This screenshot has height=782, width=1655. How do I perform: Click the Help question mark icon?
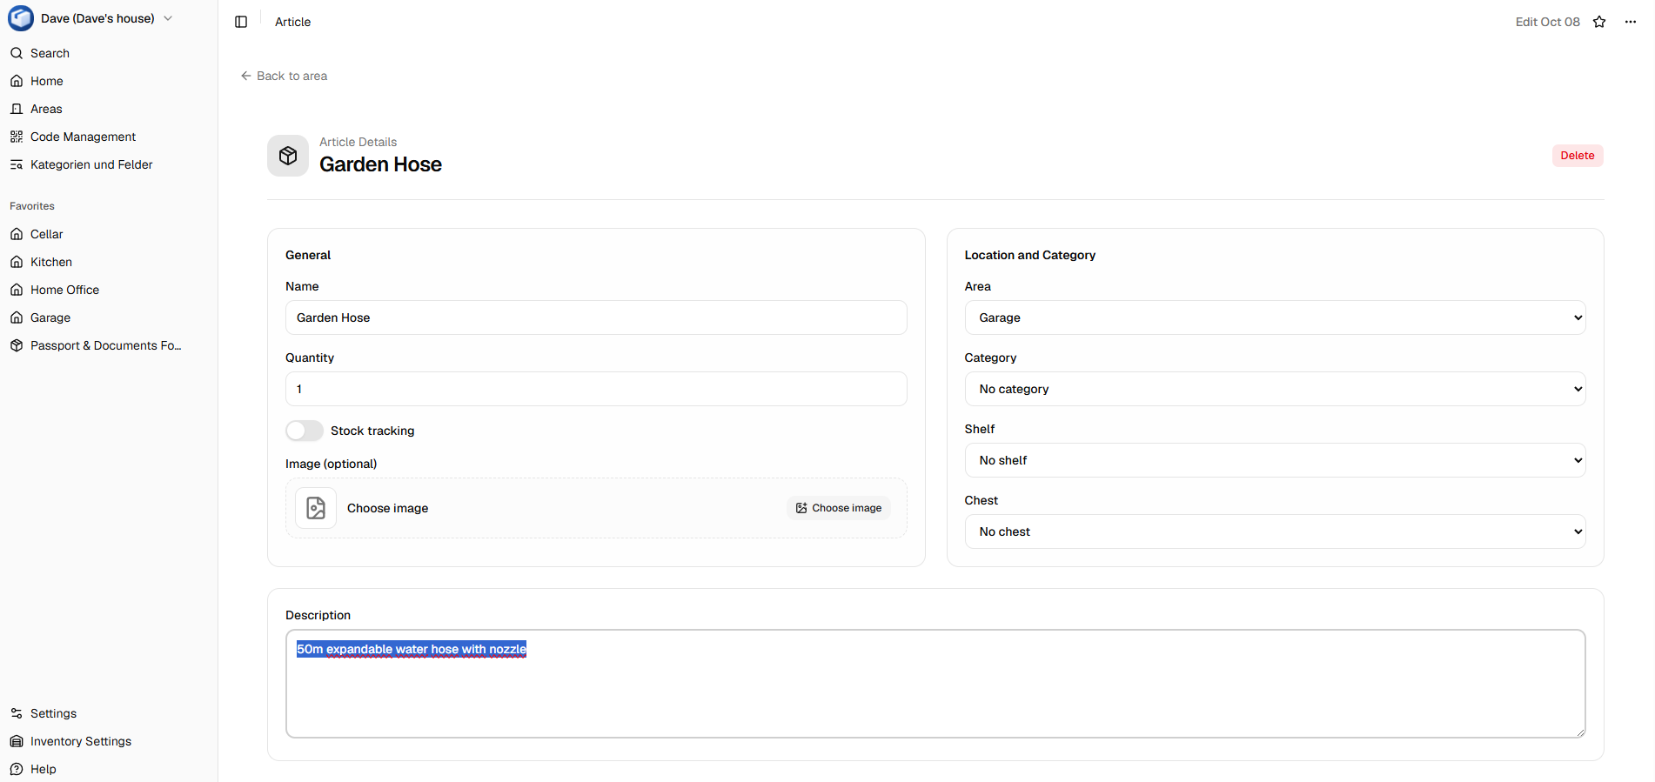(x=17, y=769)
